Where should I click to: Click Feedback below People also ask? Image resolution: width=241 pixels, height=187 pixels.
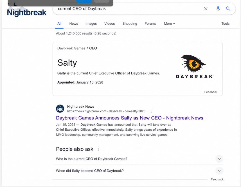217,179
